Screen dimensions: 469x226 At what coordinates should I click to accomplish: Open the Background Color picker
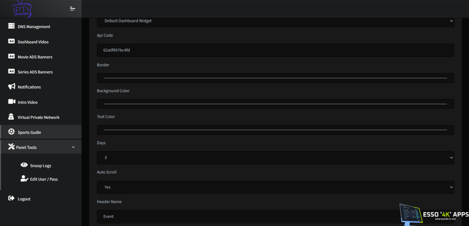[275, 104]
